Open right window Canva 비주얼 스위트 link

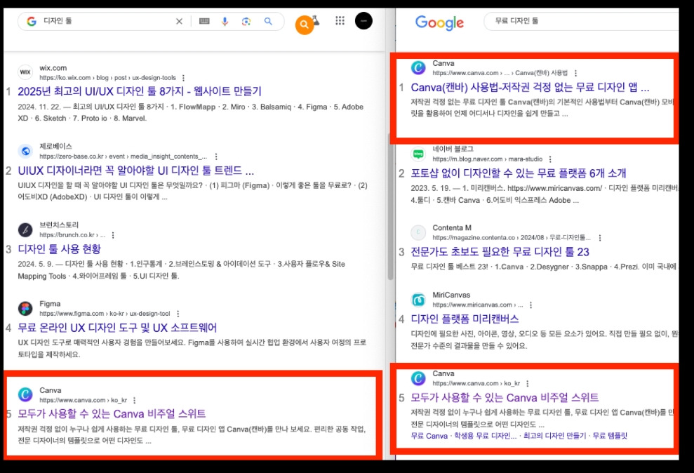pyautogui.click(x=505, y=398)
